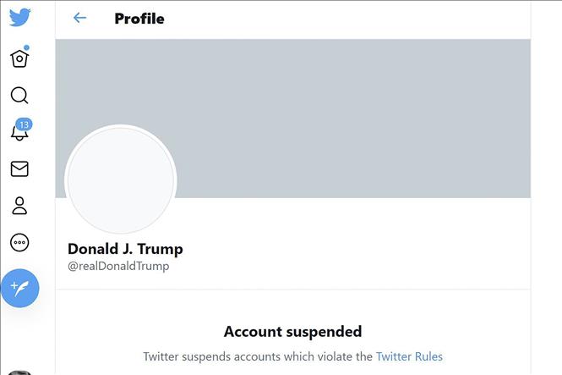Click the Donald J. Trump display name

pyautogui.click(x=125, y=249)
